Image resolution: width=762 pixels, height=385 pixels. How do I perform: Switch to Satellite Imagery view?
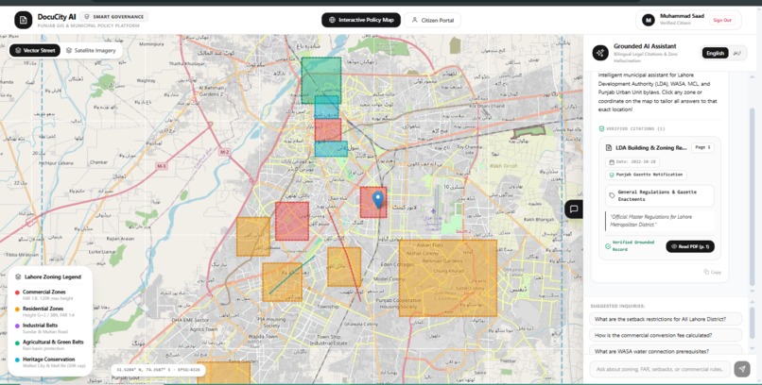tap(91, 50)
